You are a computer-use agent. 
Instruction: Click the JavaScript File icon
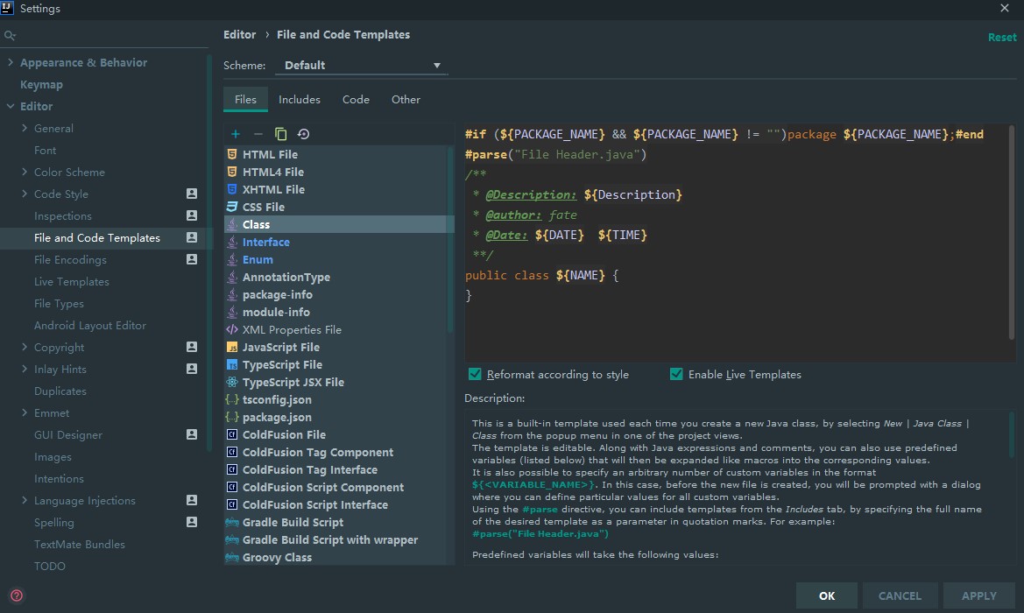coord(232,348)
